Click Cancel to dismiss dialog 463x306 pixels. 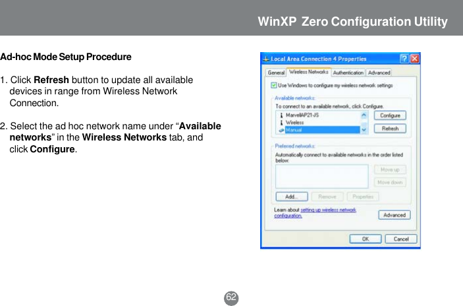coord(401,239)
